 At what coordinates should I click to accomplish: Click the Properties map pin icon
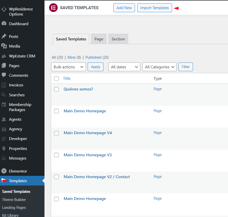click(x=4, y=149)
